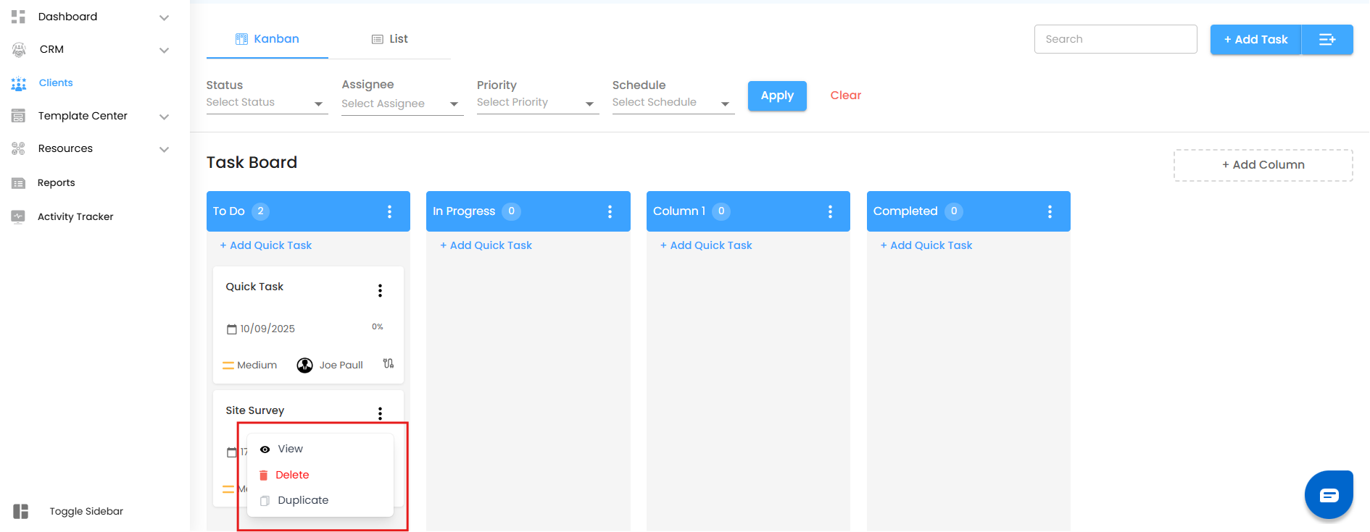Open the Completed column options menu
Image resolution: width=1370 pixels, height=532 pixels.
(x=1050, y=211)
